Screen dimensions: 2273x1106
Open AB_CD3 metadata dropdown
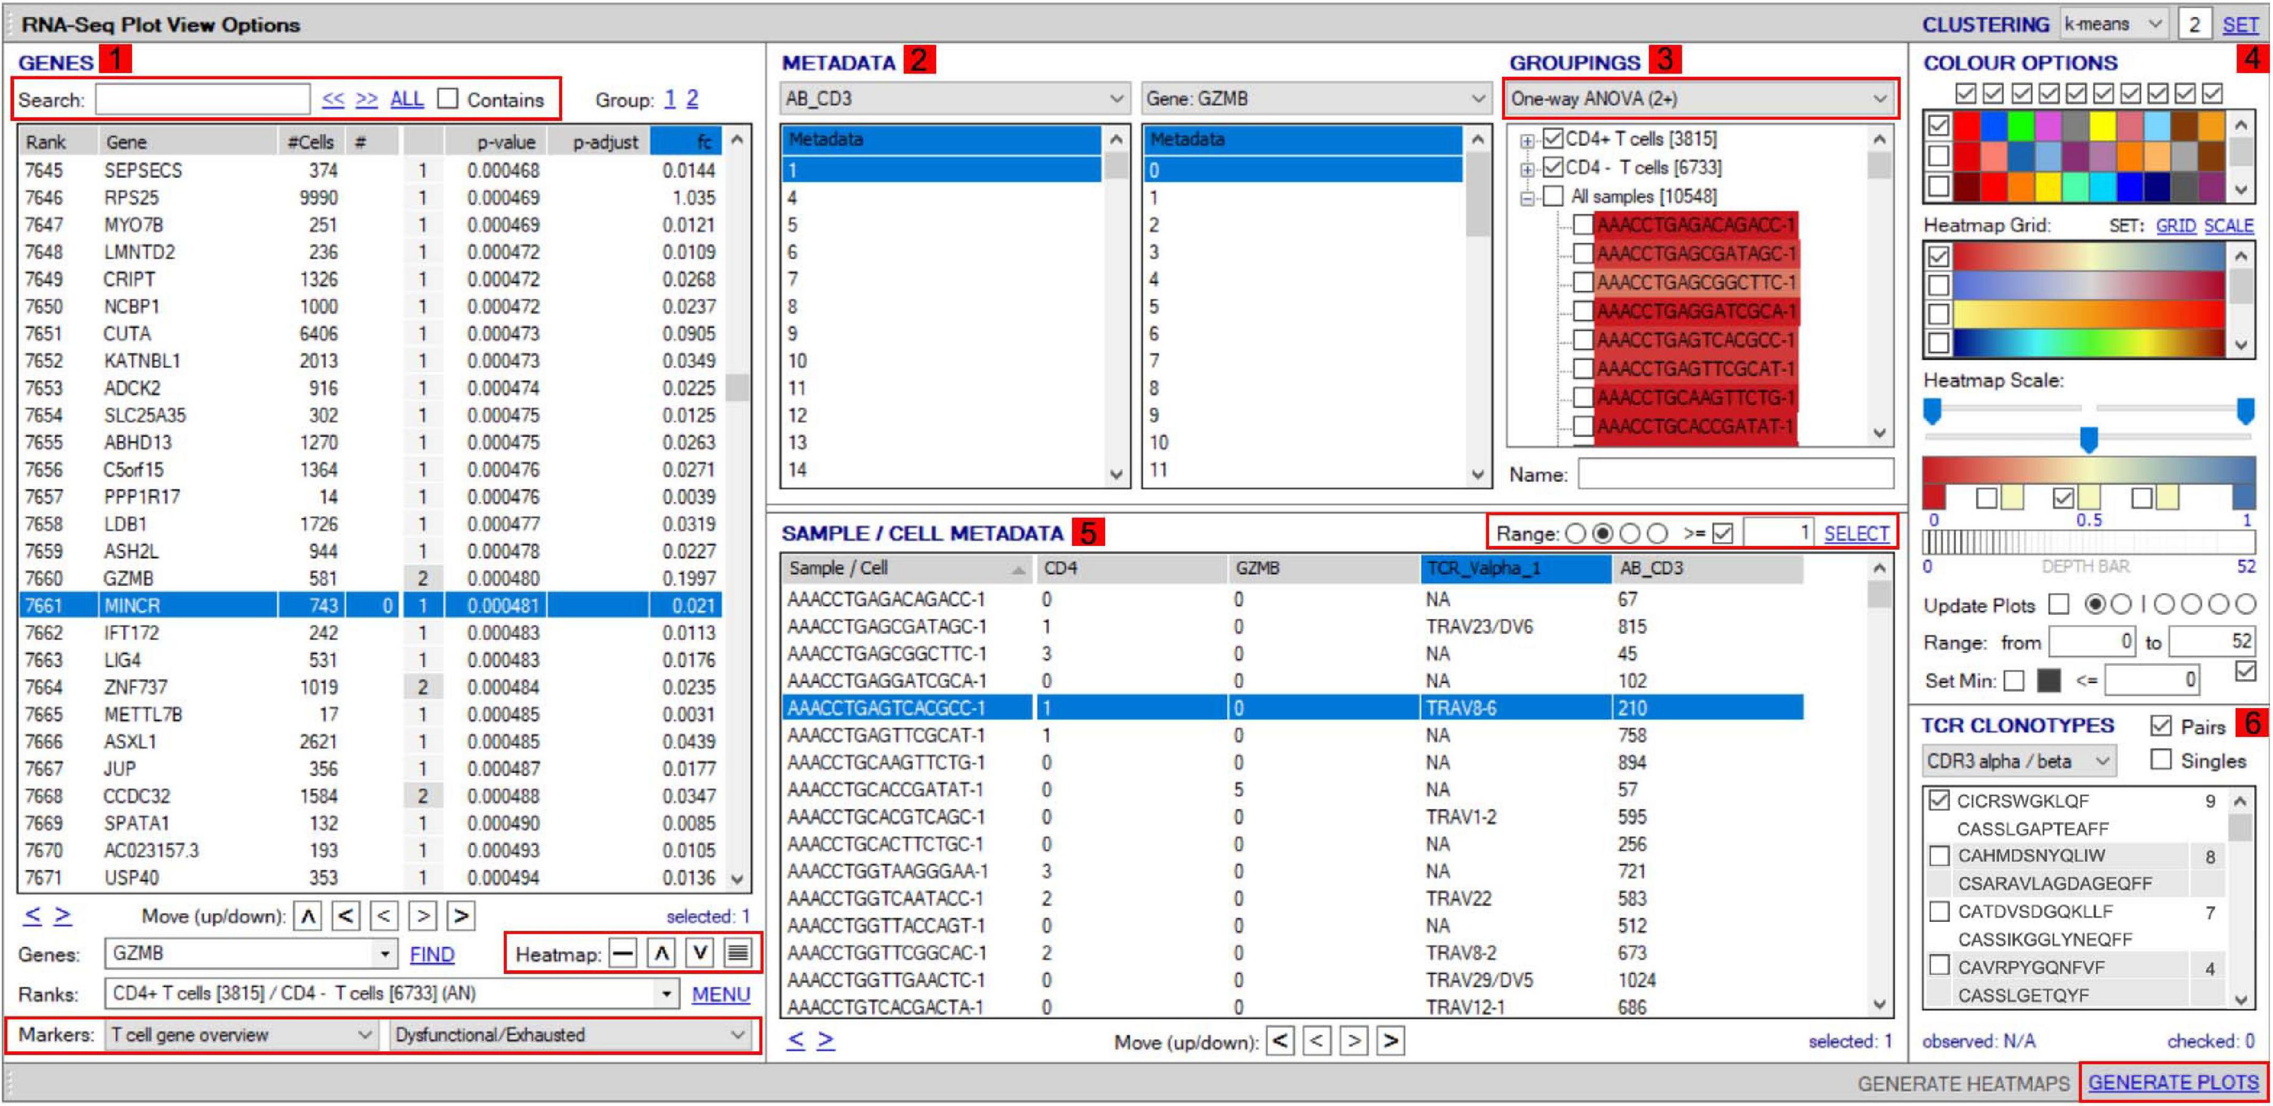(955, 99)
